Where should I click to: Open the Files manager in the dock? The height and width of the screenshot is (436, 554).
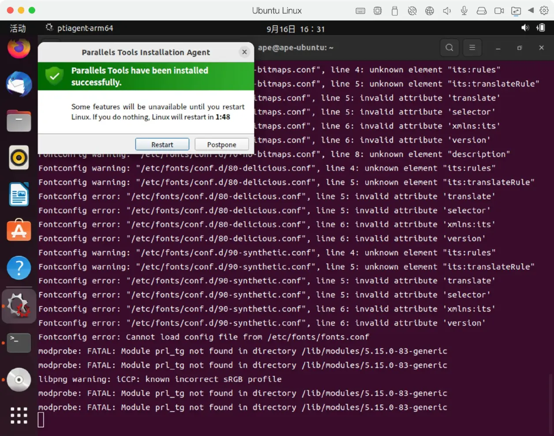coord(19,120)
